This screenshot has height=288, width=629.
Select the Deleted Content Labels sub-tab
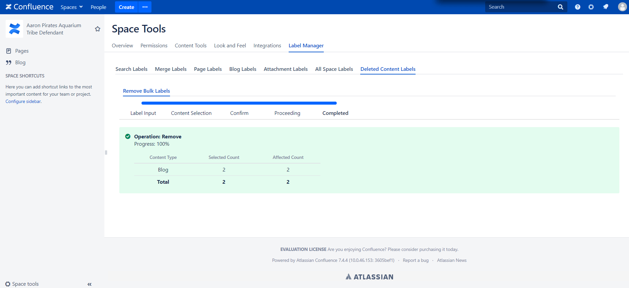click(x=388, y=69)
